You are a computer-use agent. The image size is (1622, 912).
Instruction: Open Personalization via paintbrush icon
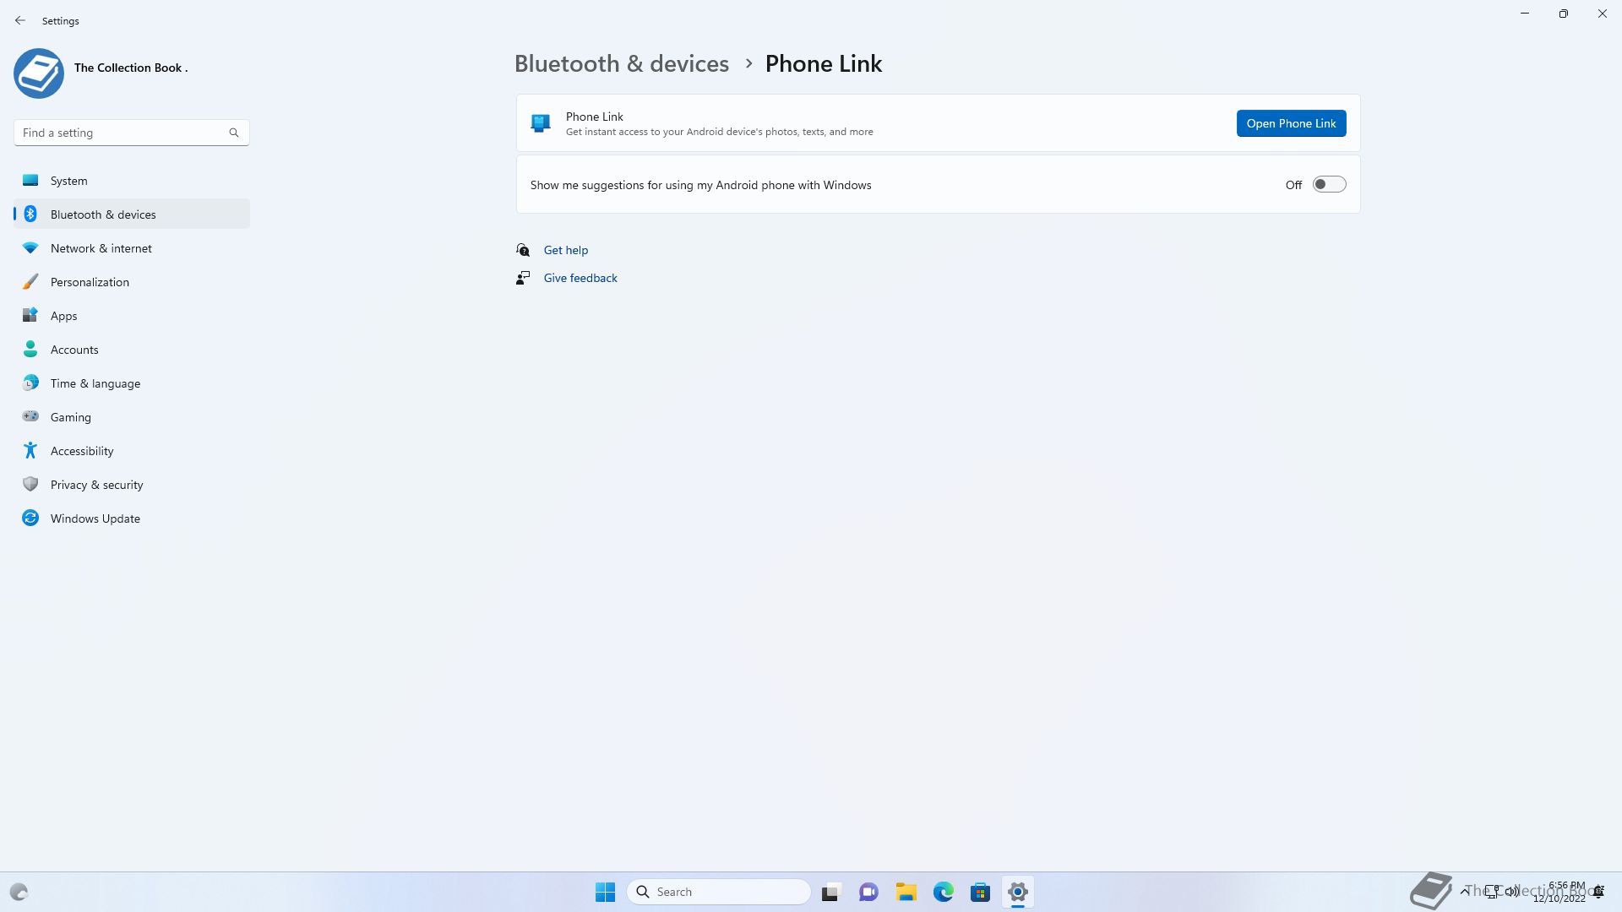pos(30,282)
